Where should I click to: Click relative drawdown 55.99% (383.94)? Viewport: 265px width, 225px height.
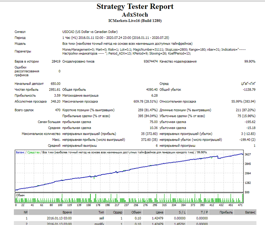click(243, 101)
